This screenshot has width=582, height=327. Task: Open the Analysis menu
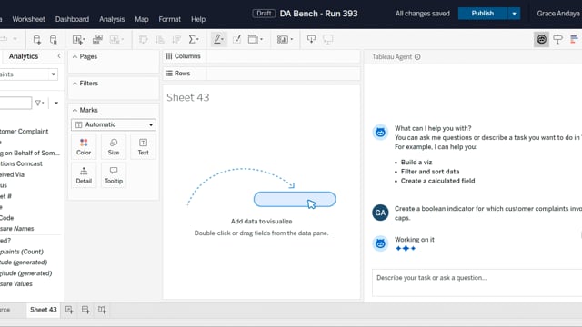coord(112,19)
